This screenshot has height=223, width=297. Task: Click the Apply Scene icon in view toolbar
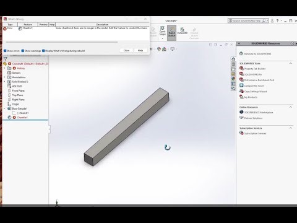164,49
